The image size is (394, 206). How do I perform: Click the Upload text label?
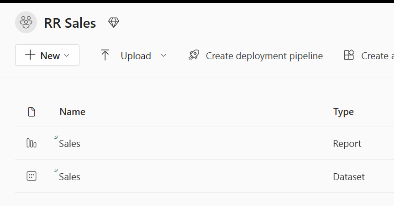coord(136,55)
